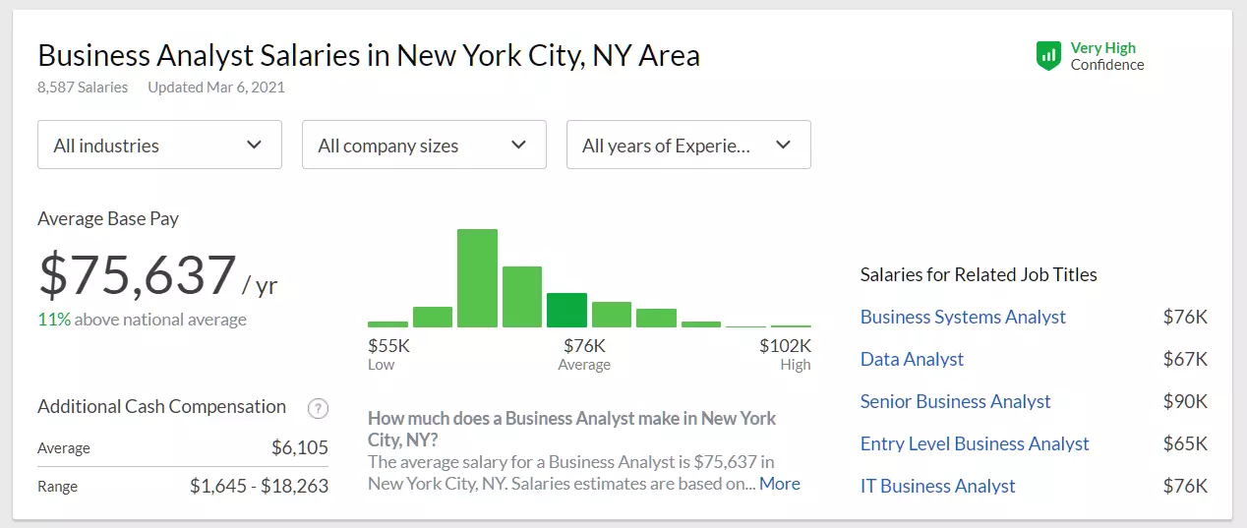Open the Business Systems Analyst salary link
The width and height of the screenshot is (1247, 528).
tap(963, 317)
